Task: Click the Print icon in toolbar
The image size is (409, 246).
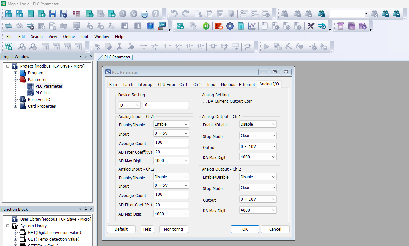Action: tap(144, 14)
